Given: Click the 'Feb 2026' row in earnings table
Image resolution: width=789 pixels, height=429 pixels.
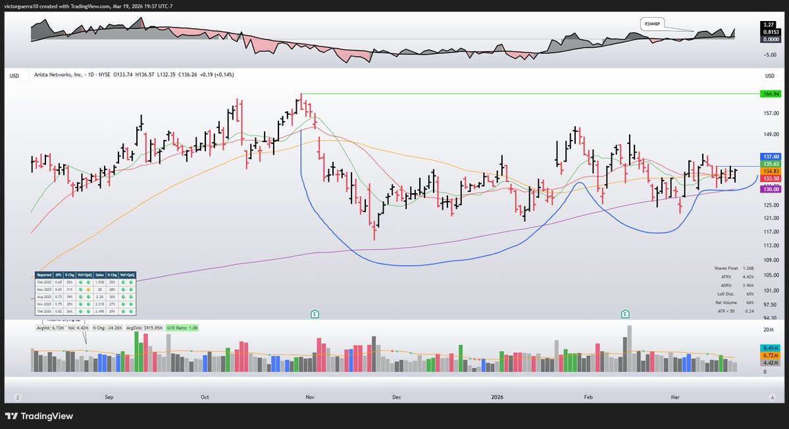Looking at the screenshot, I should 85,311.
